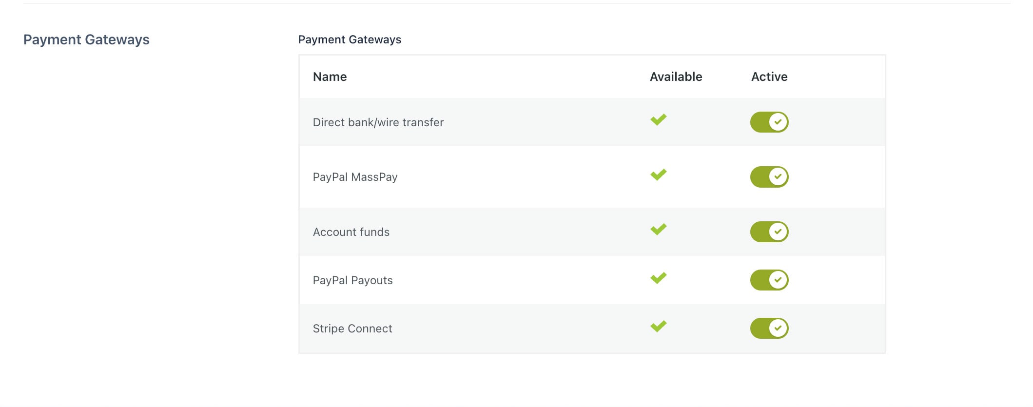Toggle Account funds active switch
Viewport: 1033px width, 407px height.
coord(769,232)
